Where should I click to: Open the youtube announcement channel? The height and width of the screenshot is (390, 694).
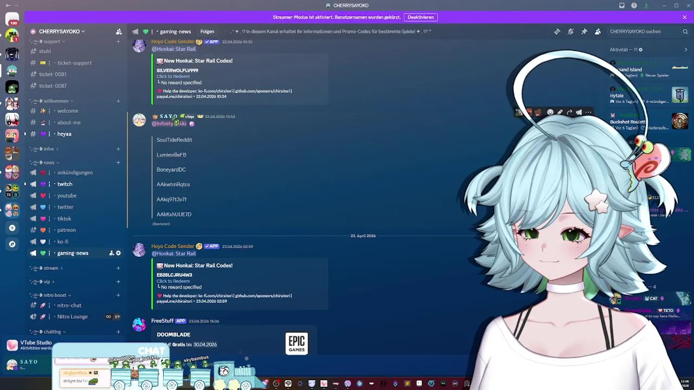[x=76, y=196]
